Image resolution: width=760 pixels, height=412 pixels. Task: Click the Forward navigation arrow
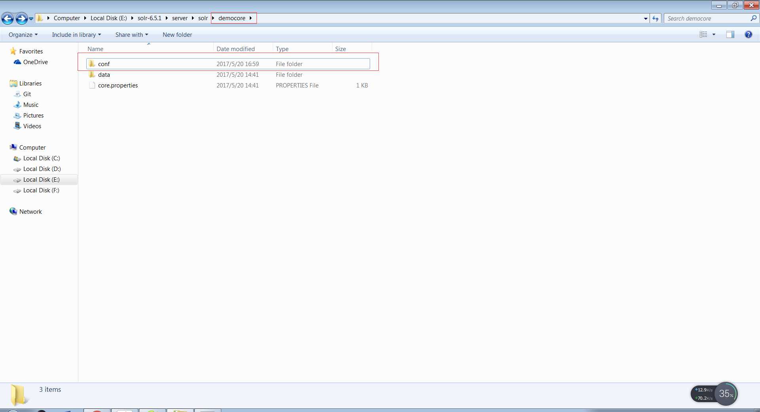[21, 18]
